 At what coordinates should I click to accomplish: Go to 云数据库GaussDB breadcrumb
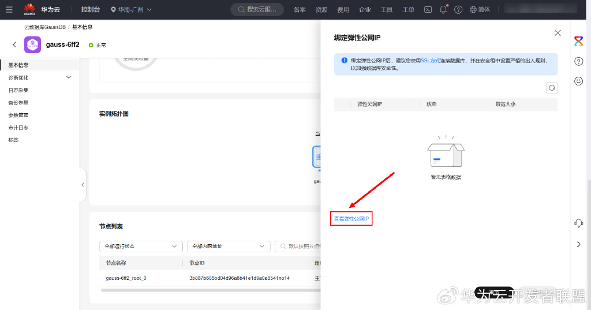pyautogui.click(x=45, y=27)
